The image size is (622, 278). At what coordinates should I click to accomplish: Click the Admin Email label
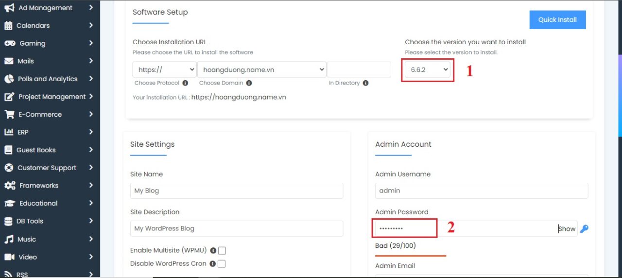[x=395, y=266]
